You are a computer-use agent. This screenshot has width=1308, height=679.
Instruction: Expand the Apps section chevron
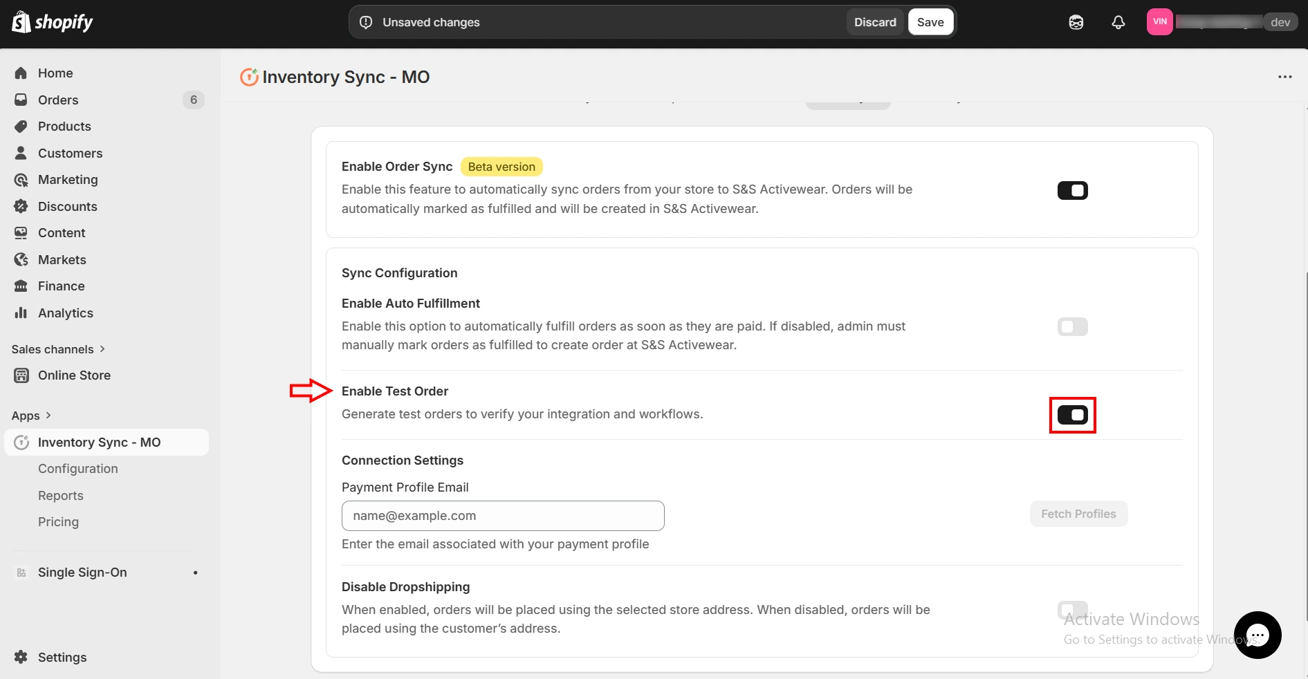[47, 416]
